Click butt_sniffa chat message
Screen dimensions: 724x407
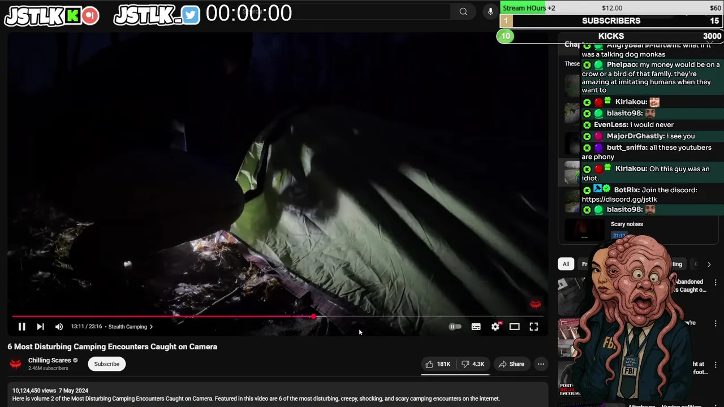652,151
